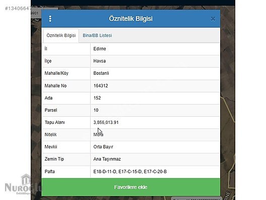The height and width of the screenshot is (200, 266).
Task: Select Mahalle No value 164312
Action: point(101,86)
